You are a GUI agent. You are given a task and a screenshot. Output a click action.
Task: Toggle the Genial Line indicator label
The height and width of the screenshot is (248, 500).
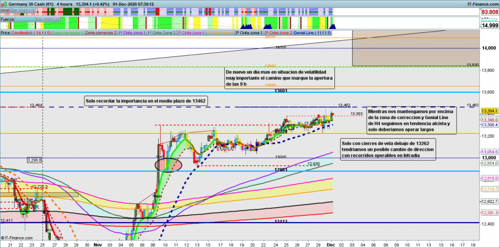[x=312, y=33]
